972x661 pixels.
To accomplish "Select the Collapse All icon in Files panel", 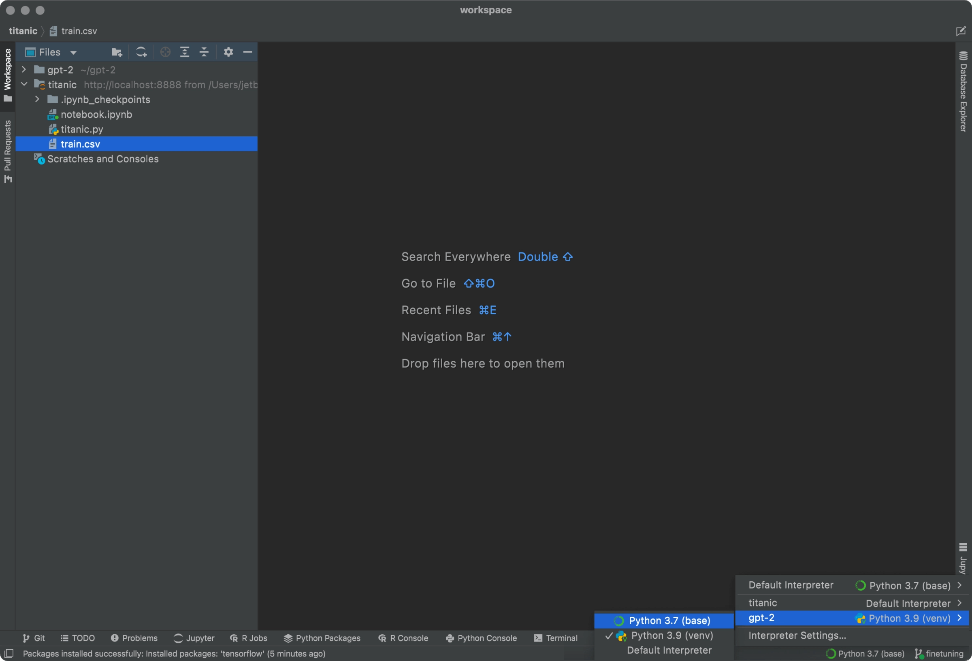I will coord(204,52).
